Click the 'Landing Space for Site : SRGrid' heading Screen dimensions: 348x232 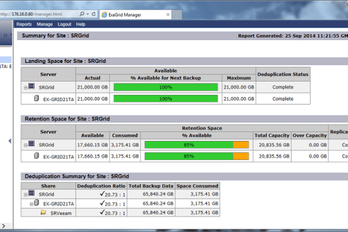[65, 61]
